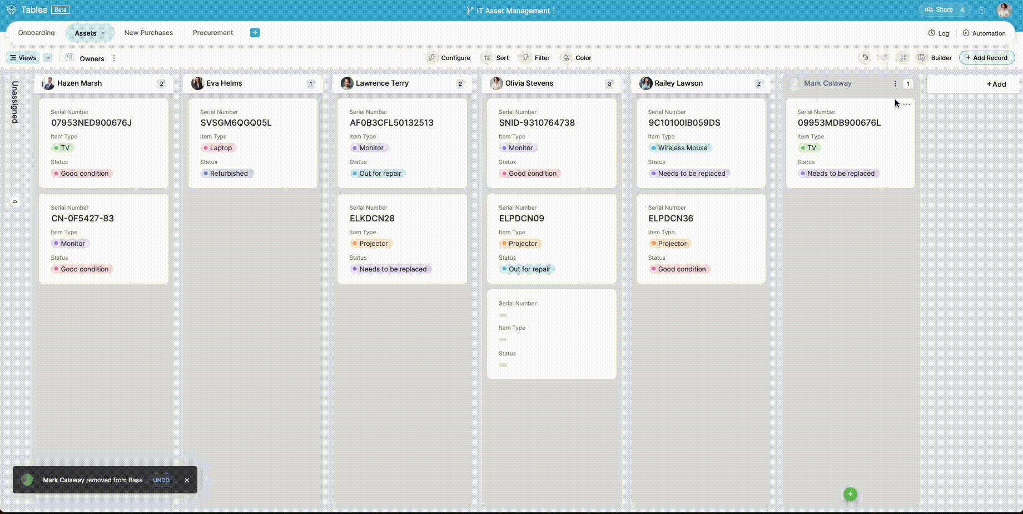Screen dimensions: 1023x514
Task: Open the Builder
Action: pos(935,58)
